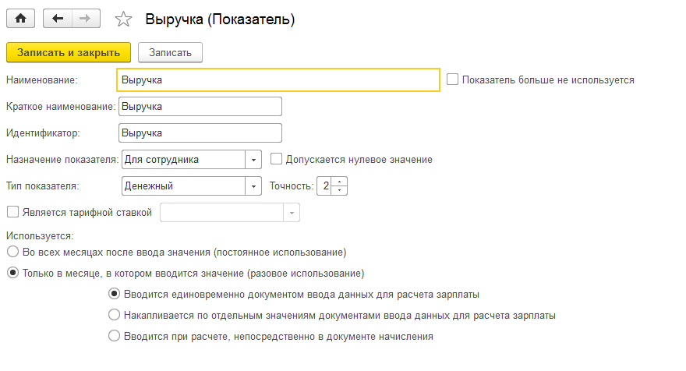Choose 'Накапливается по отдельным значениям' radio option
Screen dimensions: 686x371
tap(115, 316)
